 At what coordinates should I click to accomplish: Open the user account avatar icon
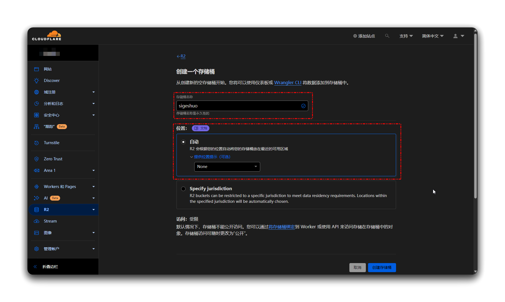tap(455, 36)
